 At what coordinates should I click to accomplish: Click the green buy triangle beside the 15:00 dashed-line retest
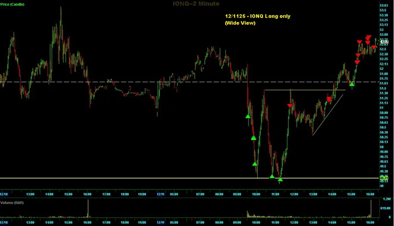point(352,84)
